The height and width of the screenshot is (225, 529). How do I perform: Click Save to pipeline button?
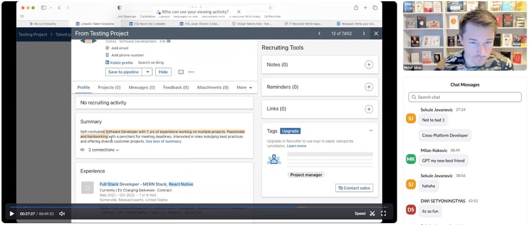[123, 72]
